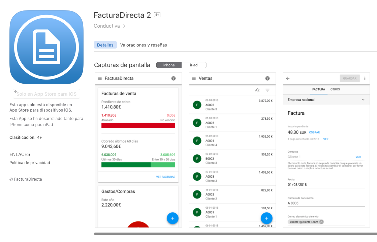This screenshot has height=242, width=377.
Task: Click the 9.043,60€ collected amount
Action: pos(111,147)
